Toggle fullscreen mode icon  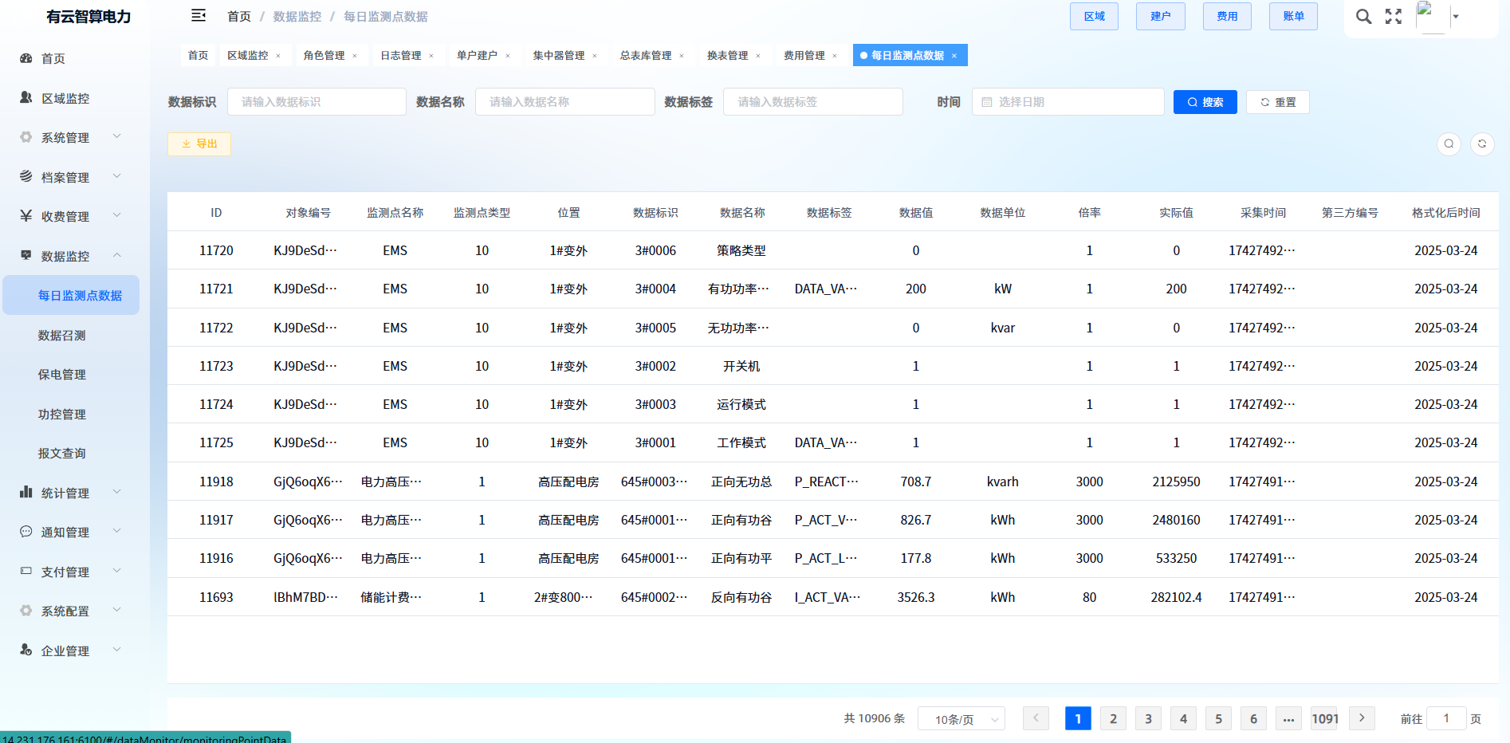1393,17
